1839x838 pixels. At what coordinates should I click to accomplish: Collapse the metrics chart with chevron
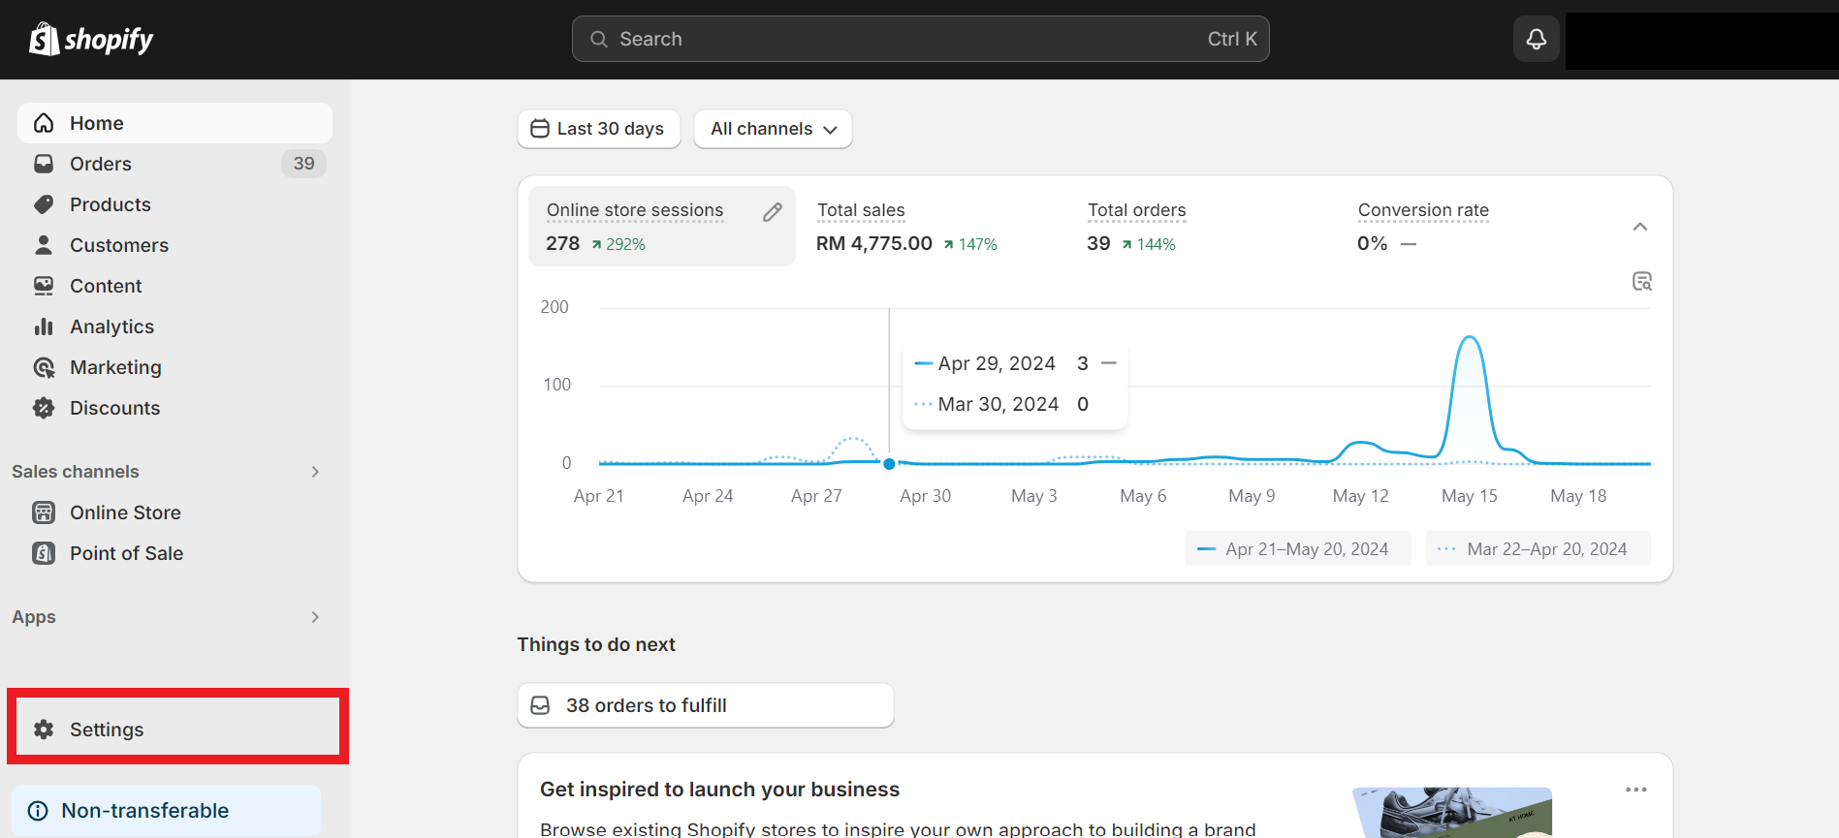click(1640, 227)
